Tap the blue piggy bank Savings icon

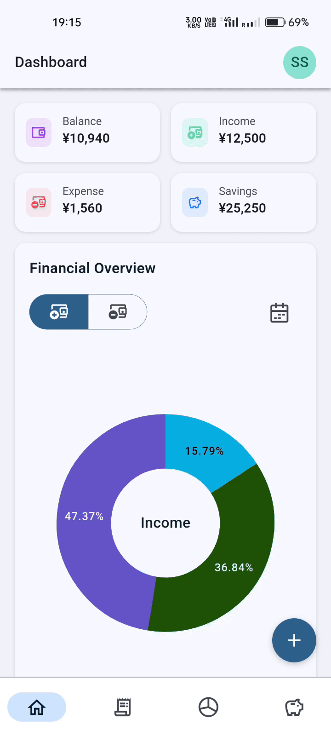[195, 202]
